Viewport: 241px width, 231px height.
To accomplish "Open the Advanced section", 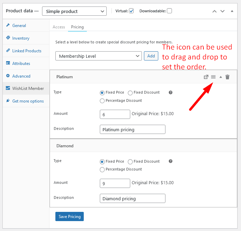I will 26,76.
